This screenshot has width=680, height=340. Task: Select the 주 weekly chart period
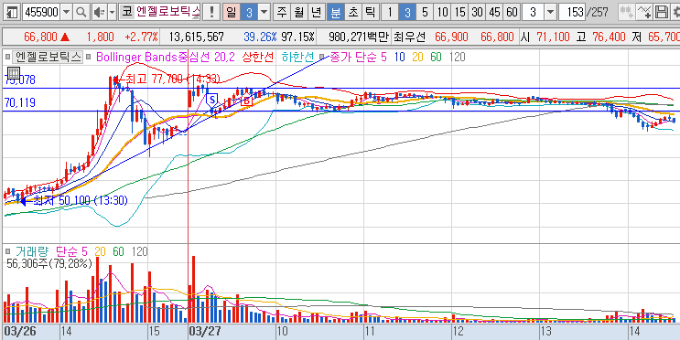click(282, 12)
